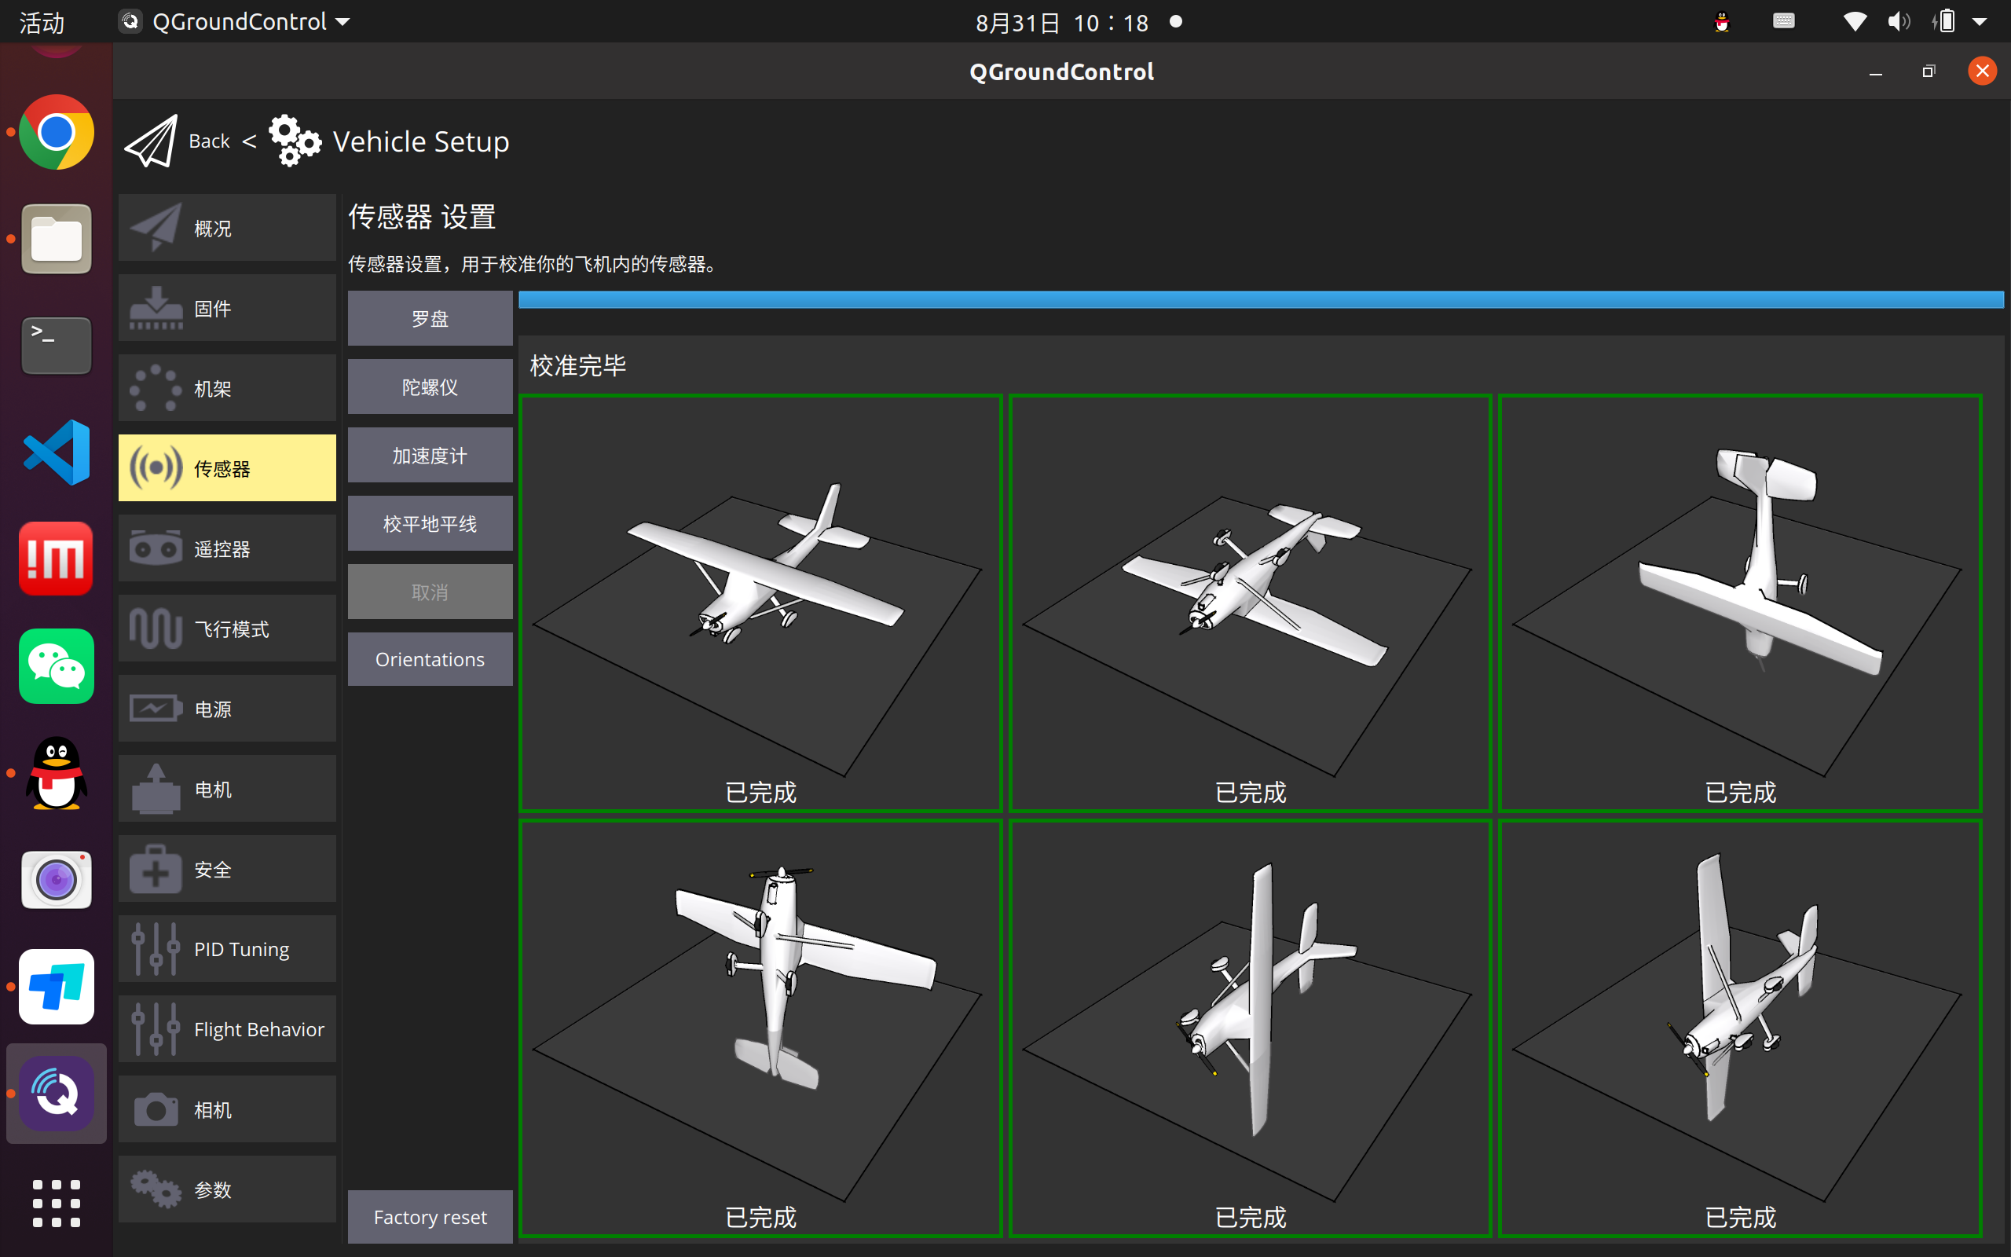The image size is (2011, 1257).
Task: Open the Motors (电机) section icon
Action: 156,790
